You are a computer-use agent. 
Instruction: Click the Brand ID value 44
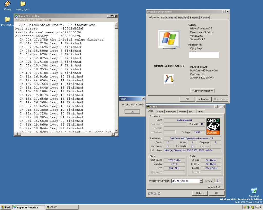point(202,124)
